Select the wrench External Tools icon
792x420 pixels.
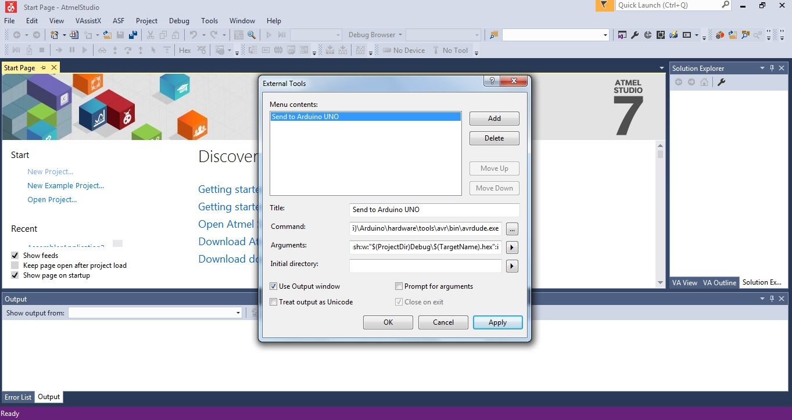[x=635, y=35]
